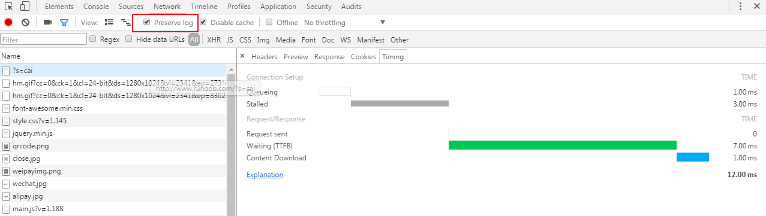Capture screenshots with the camera icon

pos(47,22)
